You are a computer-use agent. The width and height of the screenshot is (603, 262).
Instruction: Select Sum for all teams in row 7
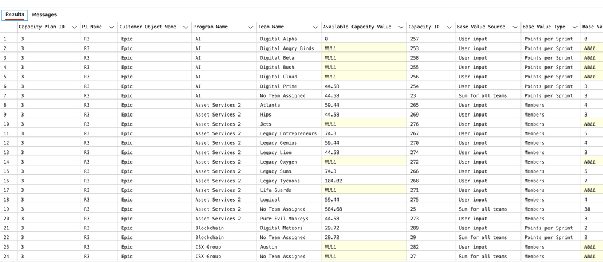pyautogui.click(x=488, y=96)
